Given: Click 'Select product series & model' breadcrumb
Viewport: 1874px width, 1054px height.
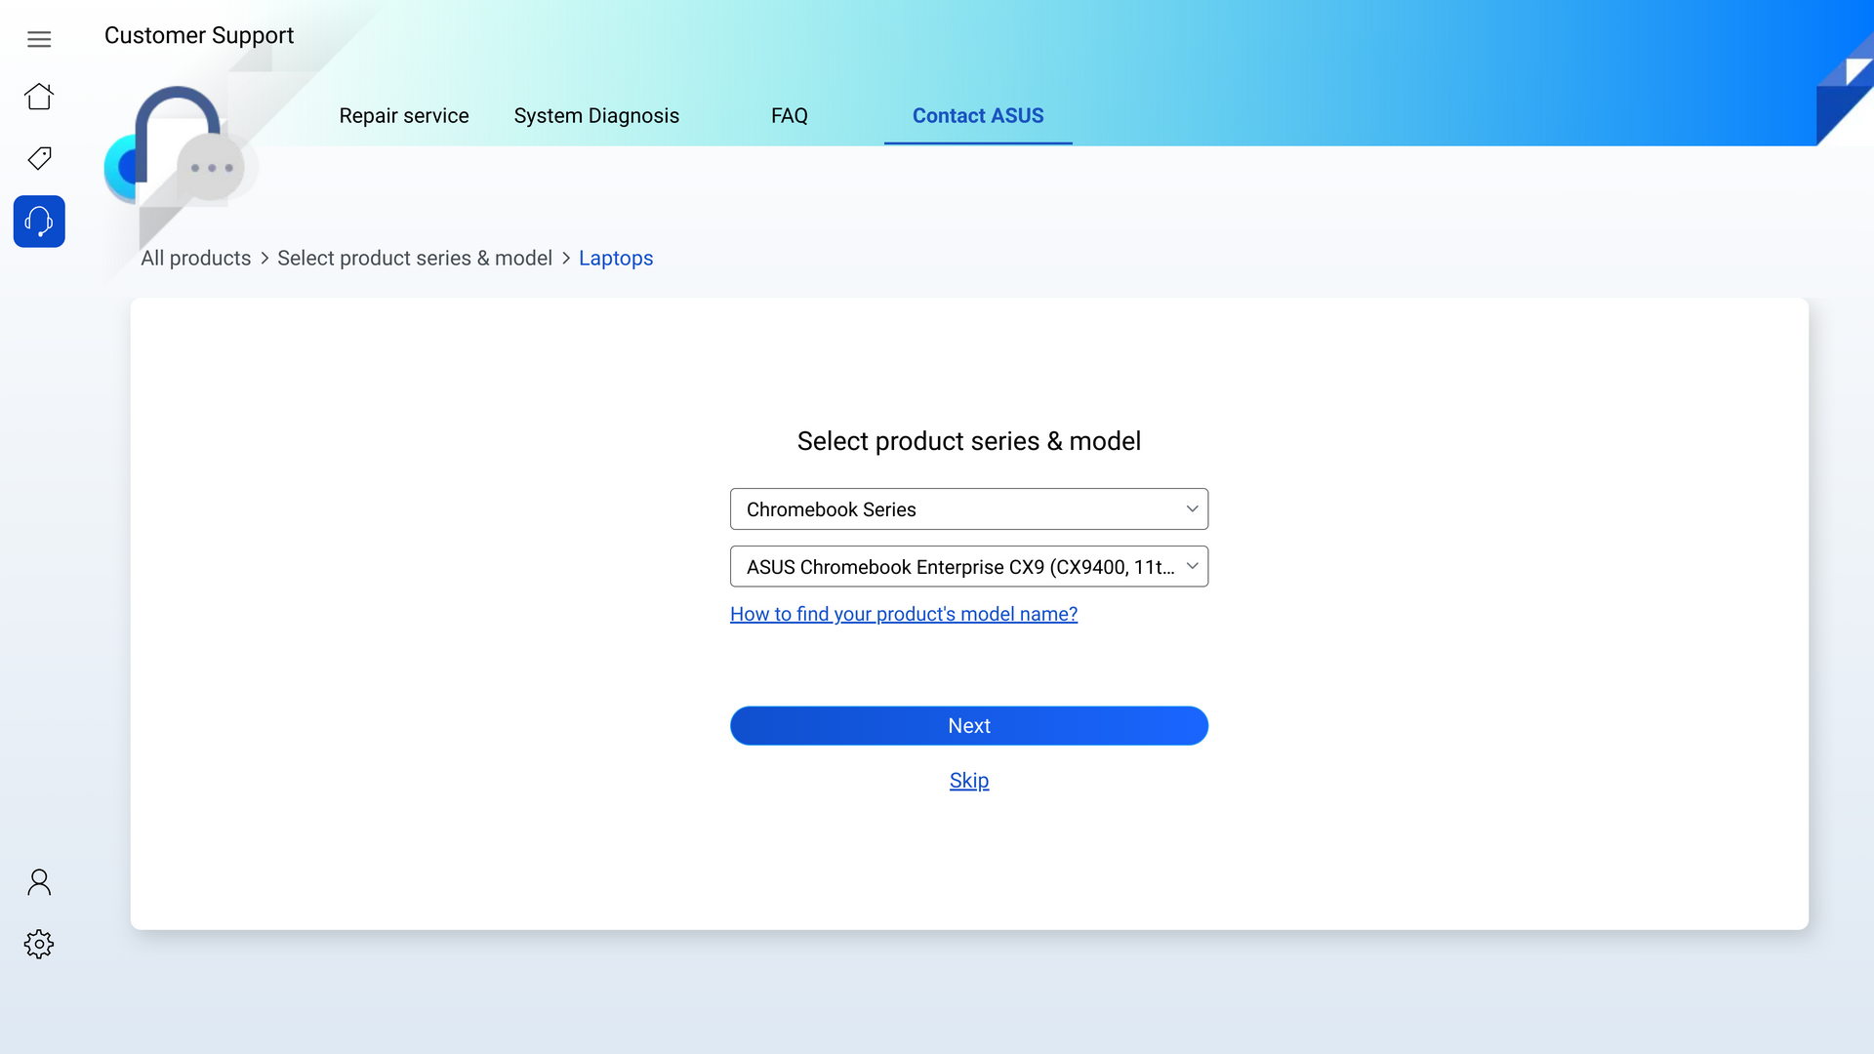Looking at the screenshot, I should [x=415, y=258].
